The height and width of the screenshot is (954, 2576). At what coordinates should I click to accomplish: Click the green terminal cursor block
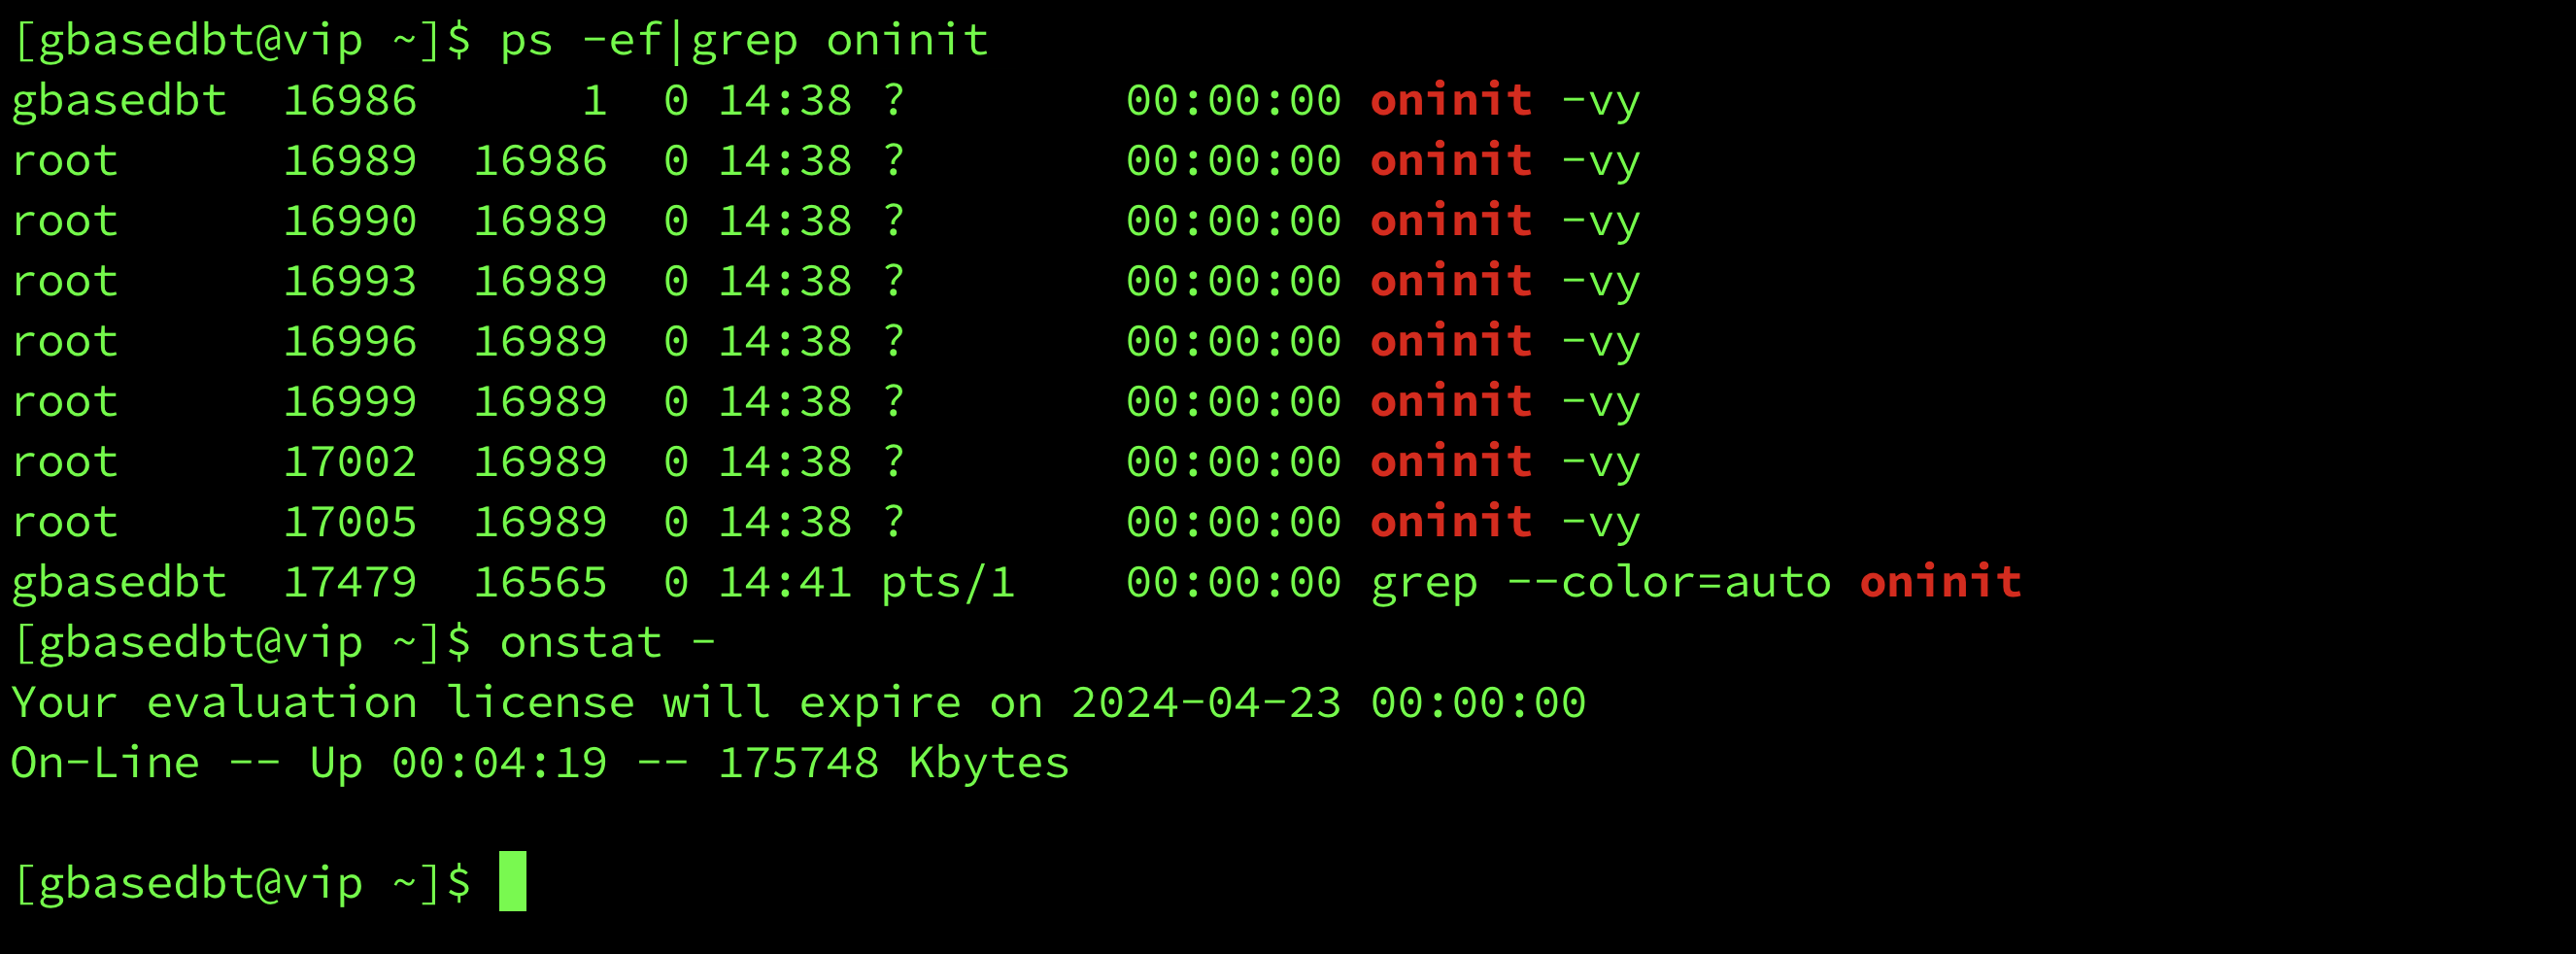click(513, 881)
